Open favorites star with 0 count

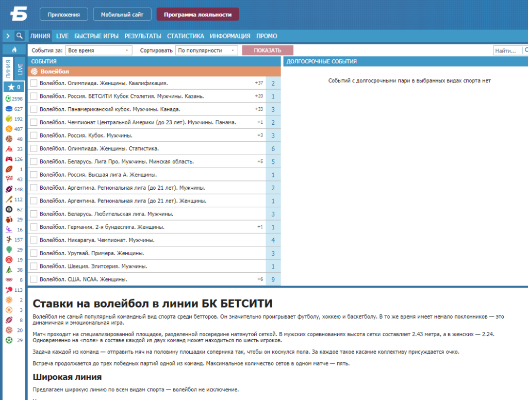click(x=14, y=87)
